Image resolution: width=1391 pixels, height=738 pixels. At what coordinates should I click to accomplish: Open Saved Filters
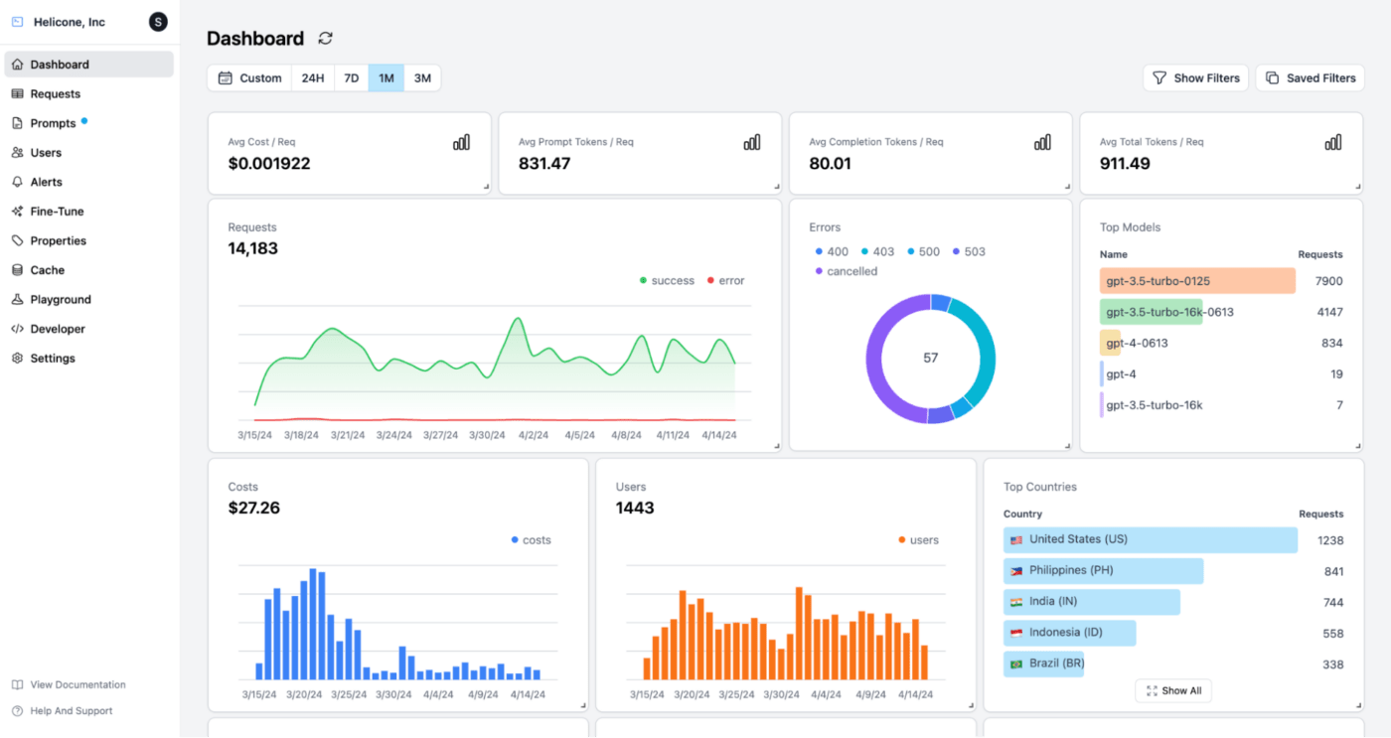pos(1310,78)
